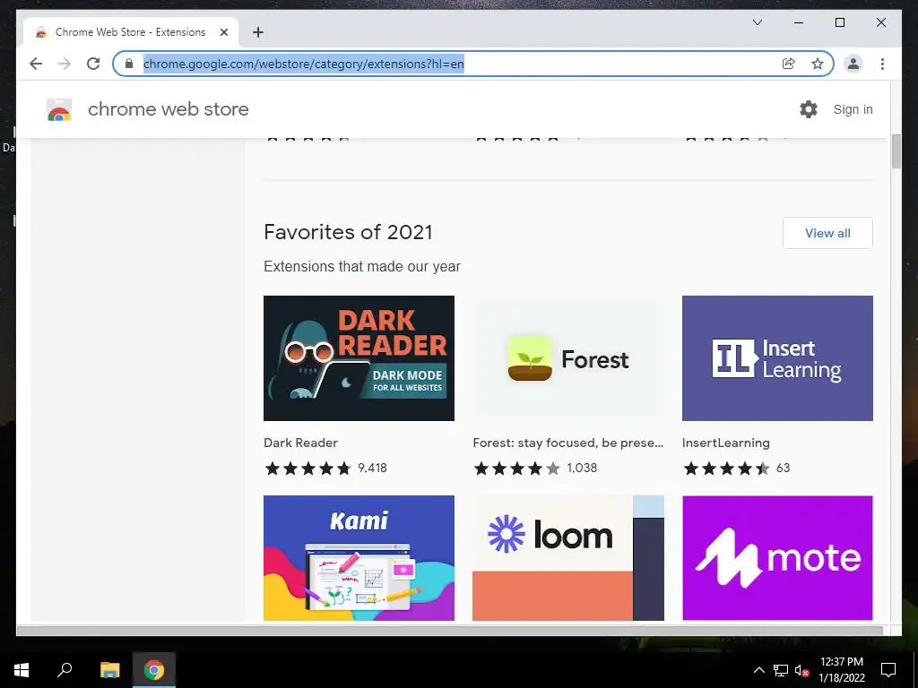The height and width of the screenshot is (688, 918).
Task: Click the vertical page scrollbar thumb
Action: click(x=896, y=151)
